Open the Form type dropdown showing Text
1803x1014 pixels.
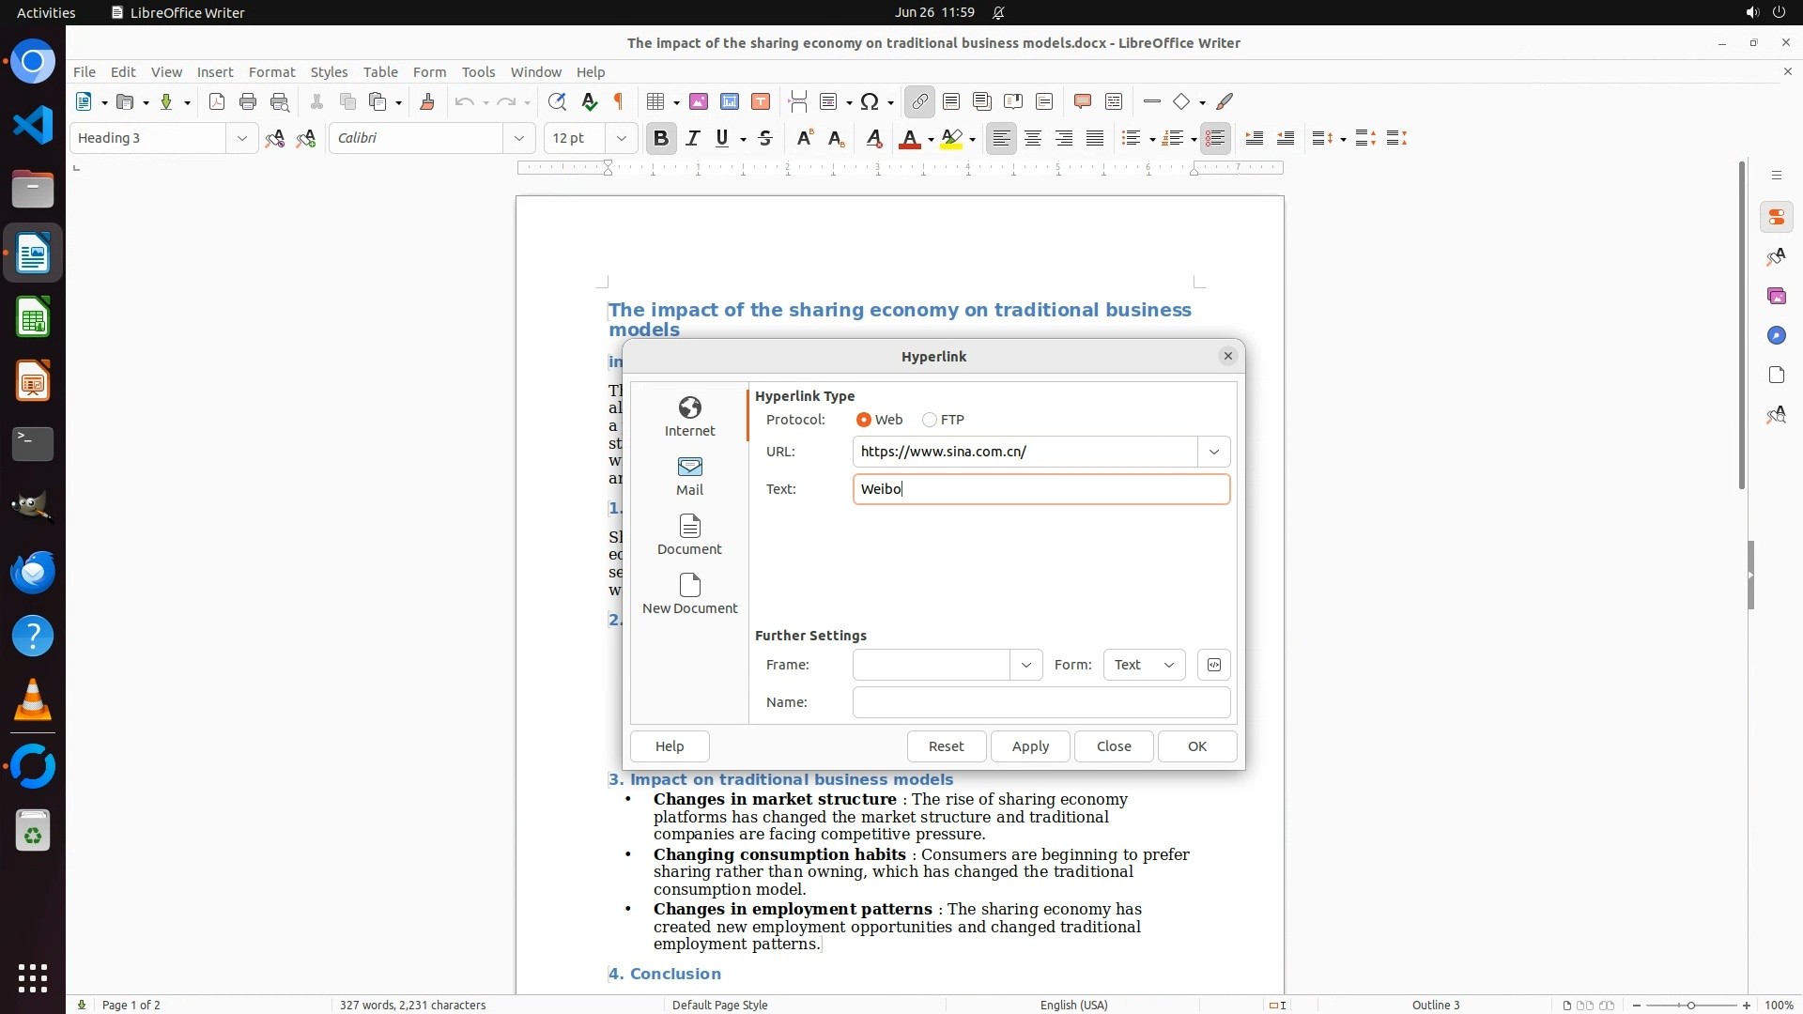pyautogui.click(x=1144, y=665)
